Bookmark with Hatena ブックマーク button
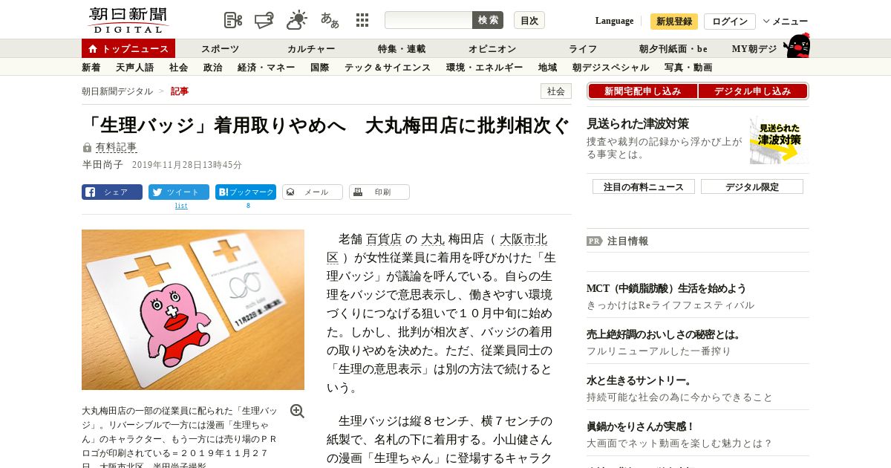The width and height of the screenshot is (891, 468). point(246,192)
